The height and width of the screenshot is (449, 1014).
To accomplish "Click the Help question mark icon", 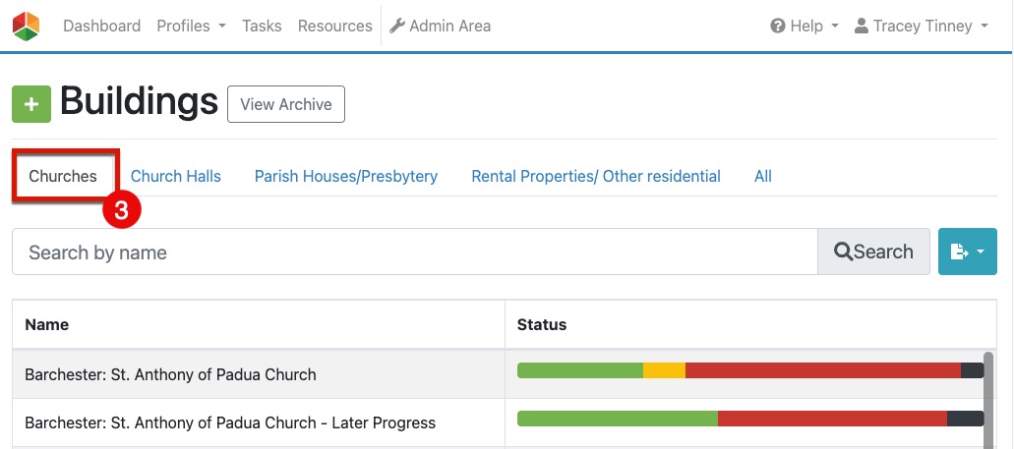I will click(x=778, y=27).
